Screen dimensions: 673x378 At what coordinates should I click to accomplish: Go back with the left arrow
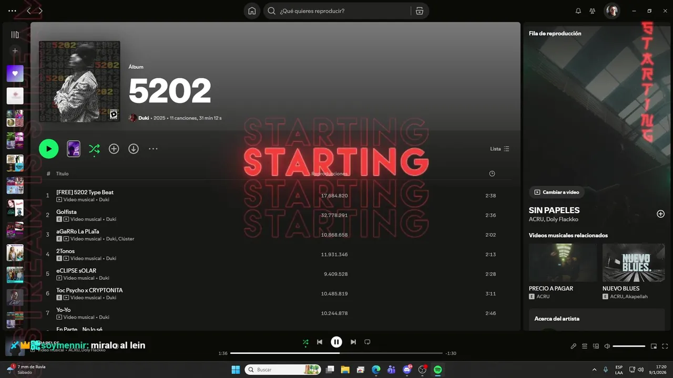pos(29,11)
